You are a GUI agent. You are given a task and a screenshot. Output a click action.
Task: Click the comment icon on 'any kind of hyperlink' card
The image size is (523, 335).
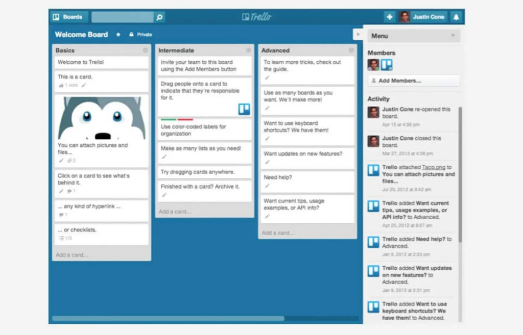coord(61,215)
